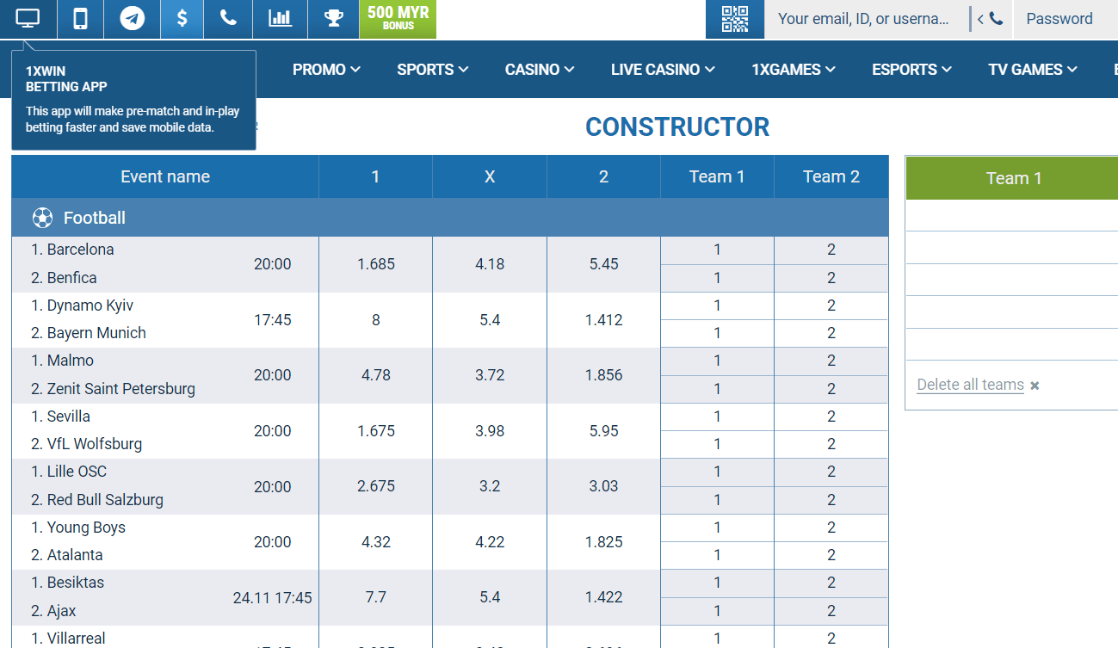The image size is (1118, 648).
Task: Click the Event name column header
Action: [x=165, y=176]
